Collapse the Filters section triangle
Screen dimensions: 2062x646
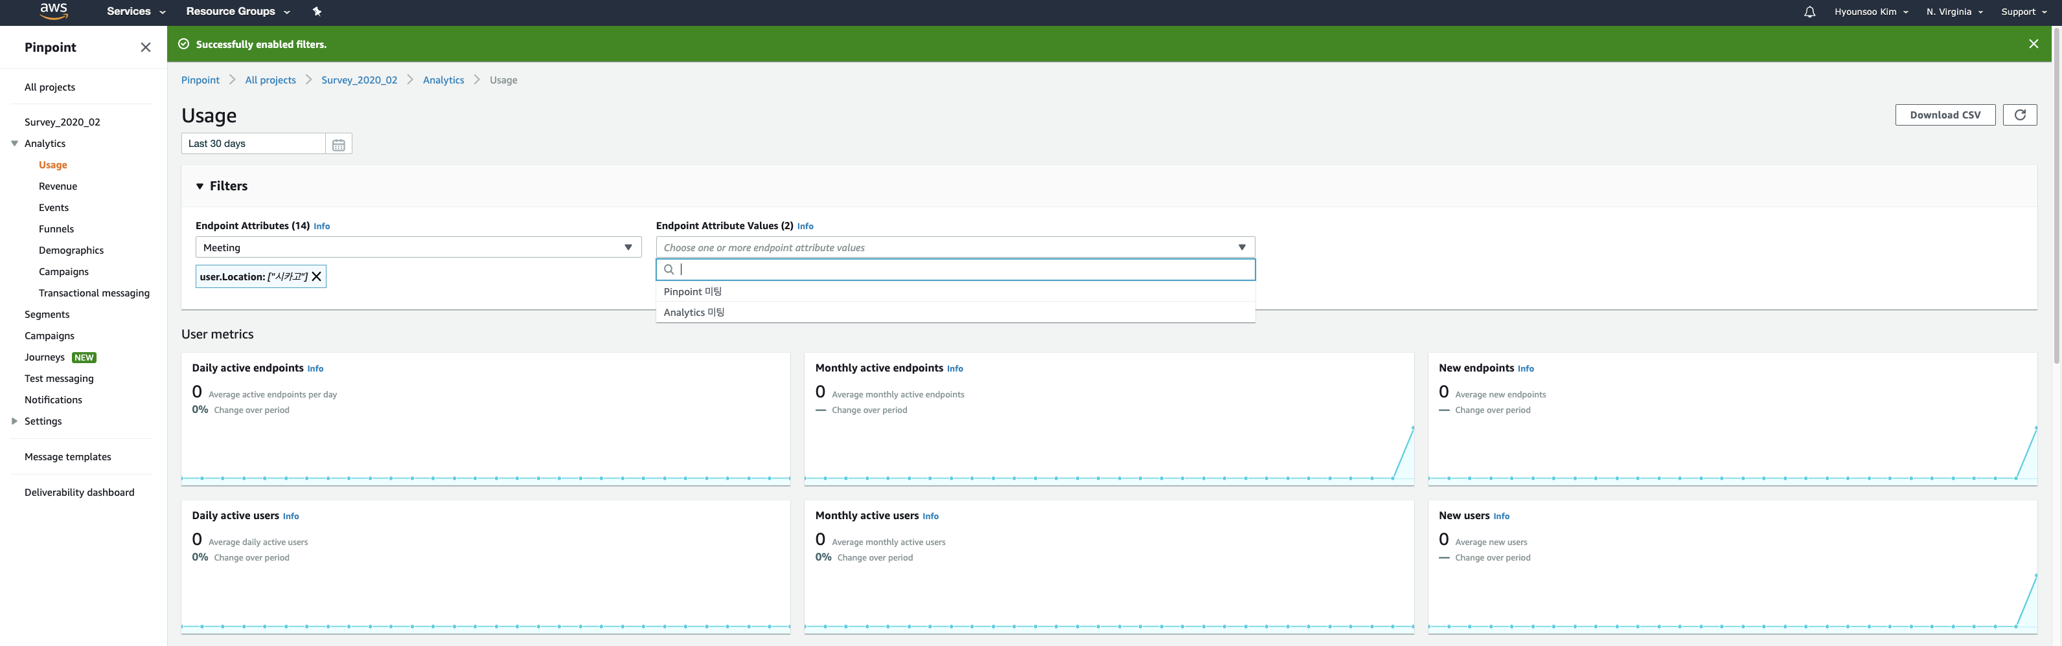pyautogui.click(x=200, y=186)
